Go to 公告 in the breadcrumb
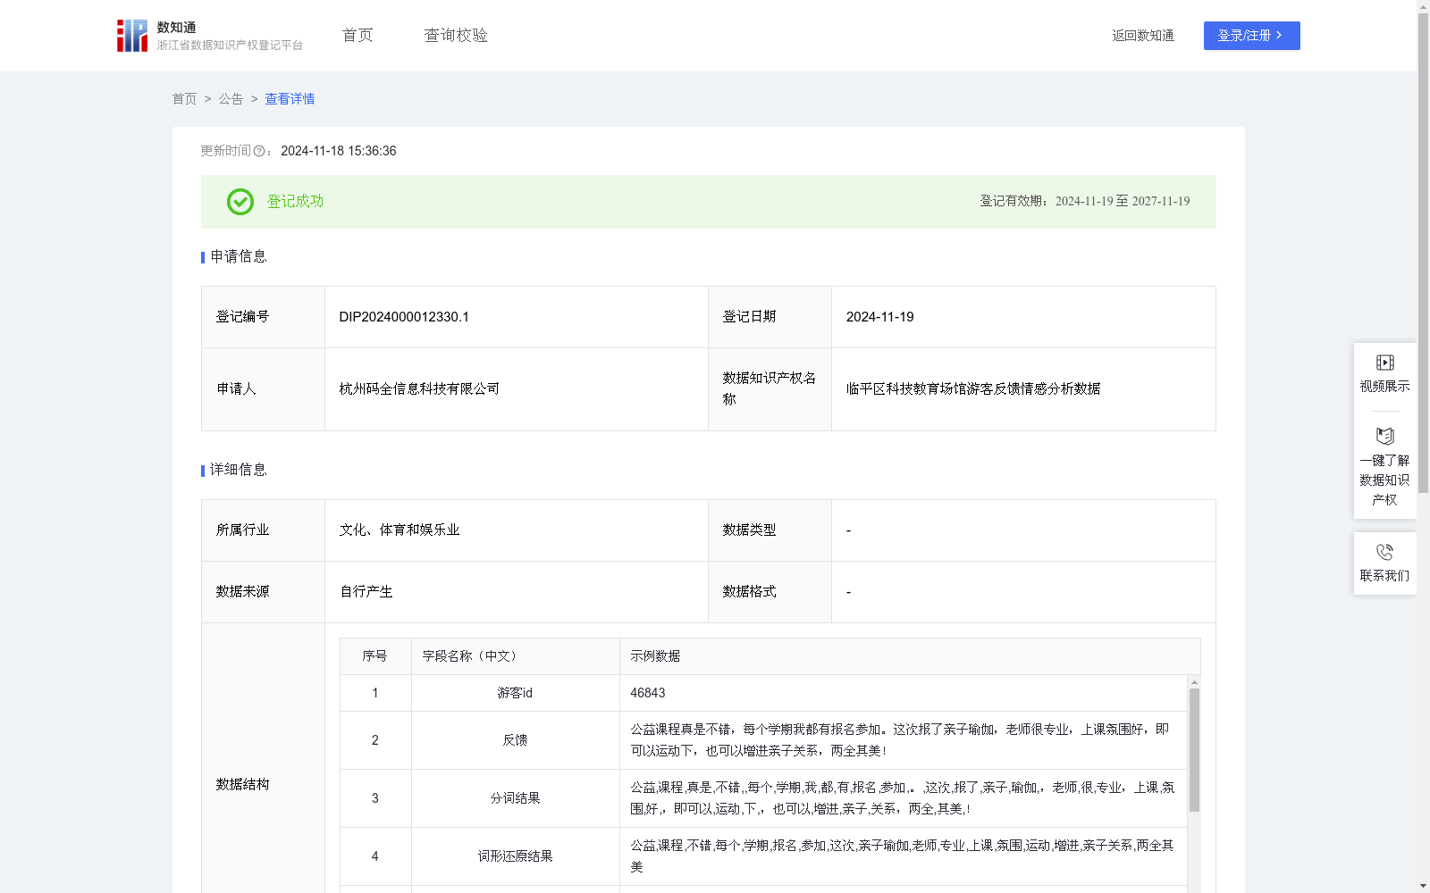1430x893 pixels. 231,99
